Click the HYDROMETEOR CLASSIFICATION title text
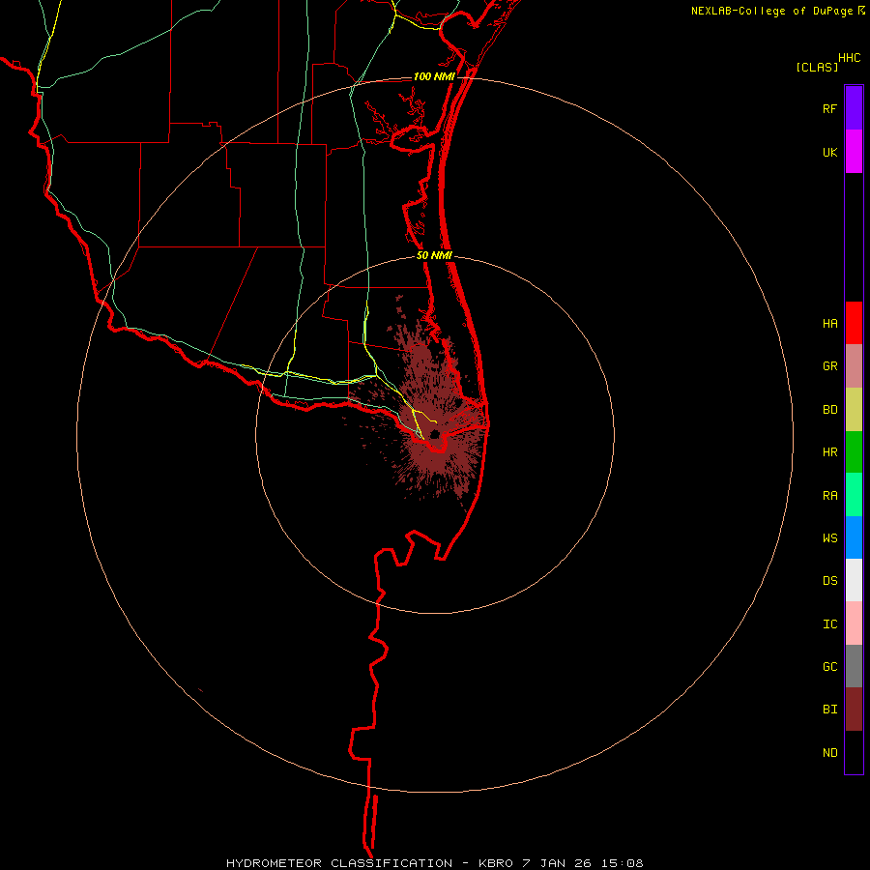Screen dimensions: 870x870 tap(339, 863)
